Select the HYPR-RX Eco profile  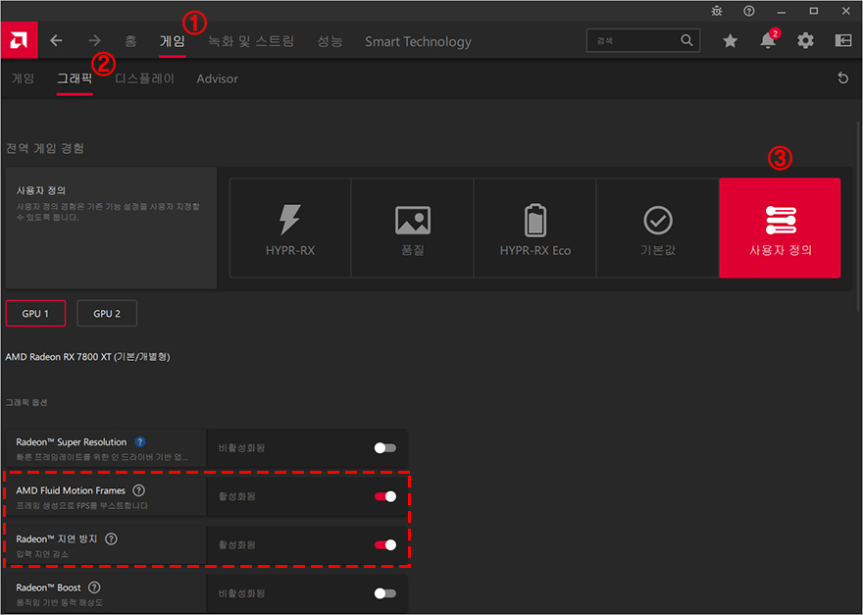(x=535, y=228)
